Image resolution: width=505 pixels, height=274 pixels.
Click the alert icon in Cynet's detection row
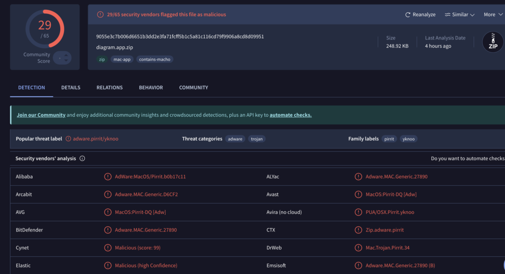coord(108,248)
